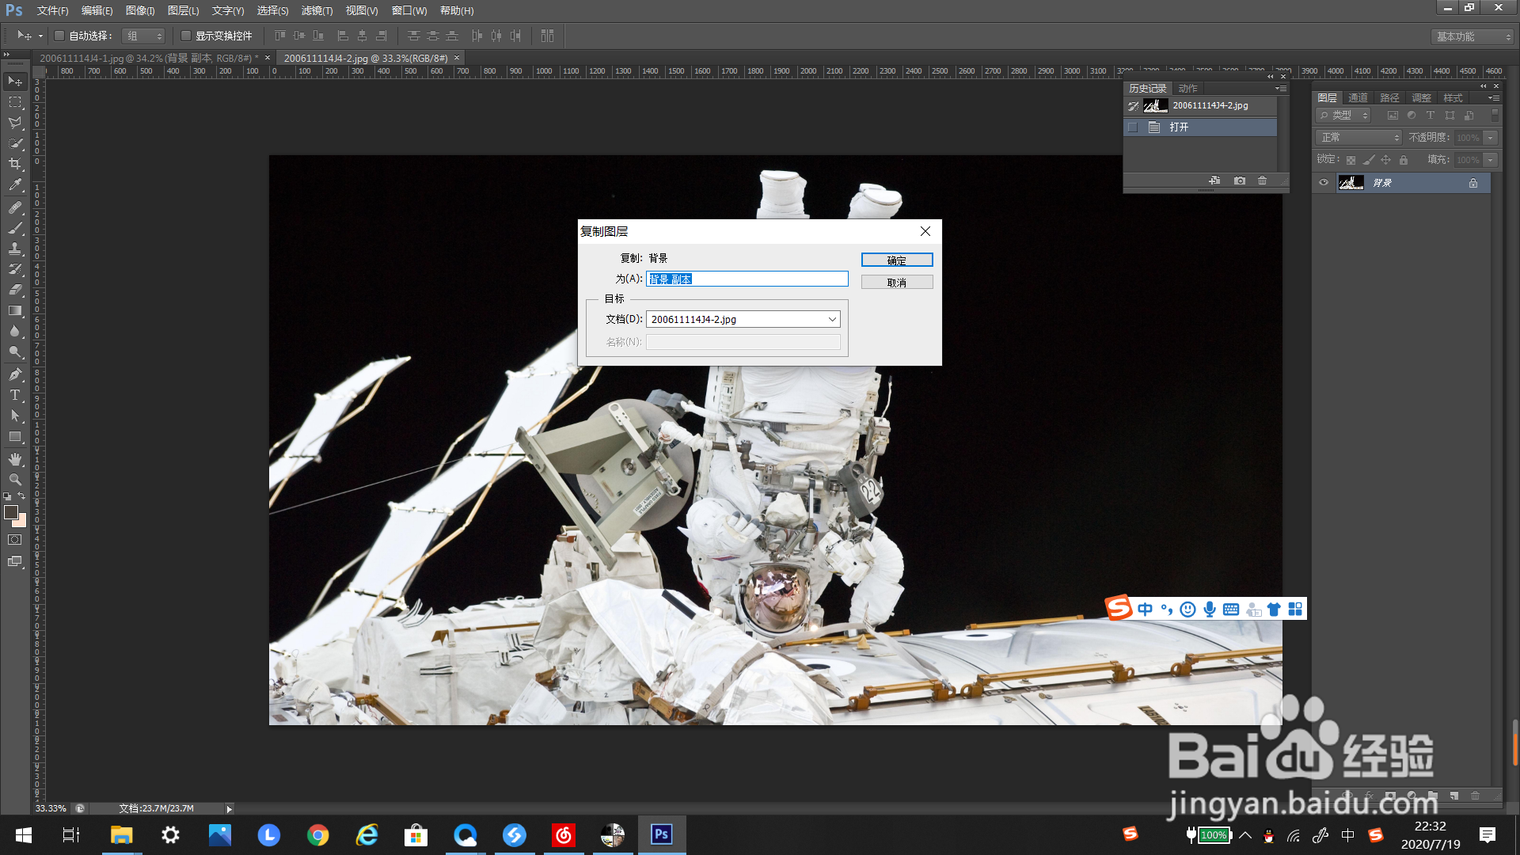This screenshot has height=855, width=1520.
Task: Select the Crop tool
Action: (15, 164)
